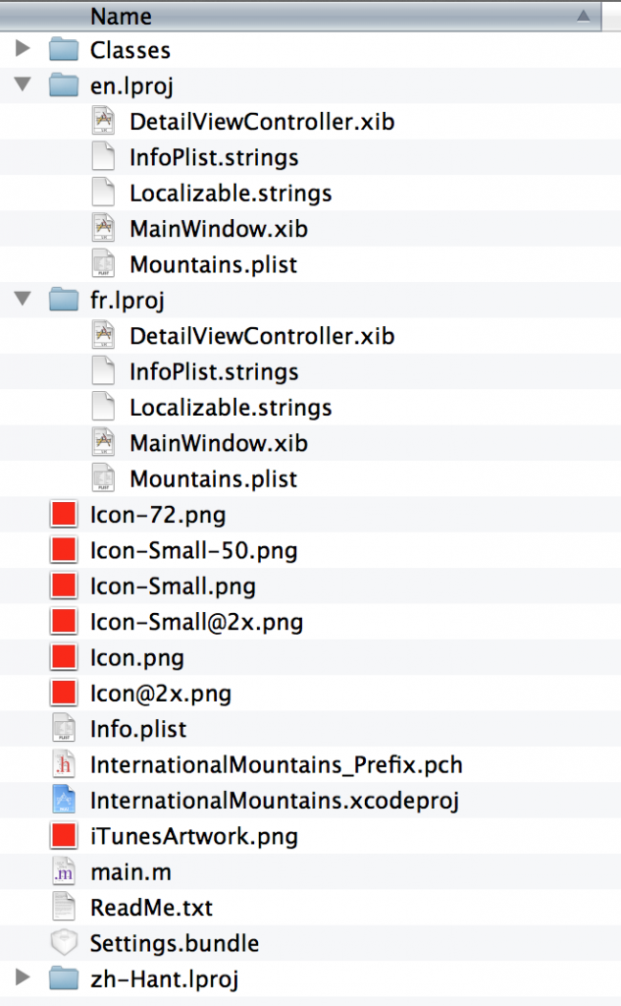621x1006 pixels.
Task: Click the ReadMe.txt document icon
Action: 64,907
